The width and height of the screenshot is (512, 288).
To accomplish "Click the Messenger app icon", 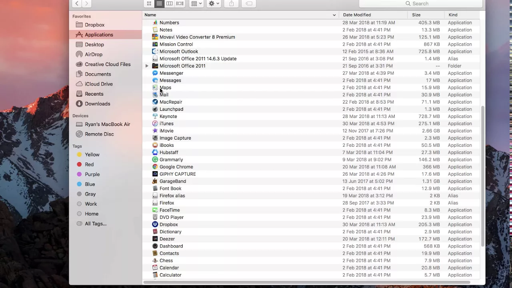I will coord(155,73).
